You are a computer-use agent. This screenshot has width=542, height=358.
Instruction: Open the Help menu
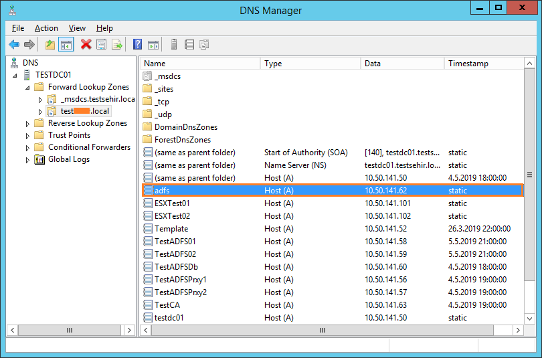pyautogui.click(x=105, y=28)
